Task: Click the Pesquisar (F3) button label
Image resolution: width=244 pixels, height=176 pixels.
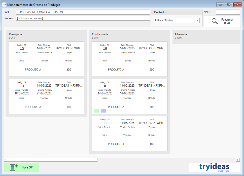Action: point(227,21)
